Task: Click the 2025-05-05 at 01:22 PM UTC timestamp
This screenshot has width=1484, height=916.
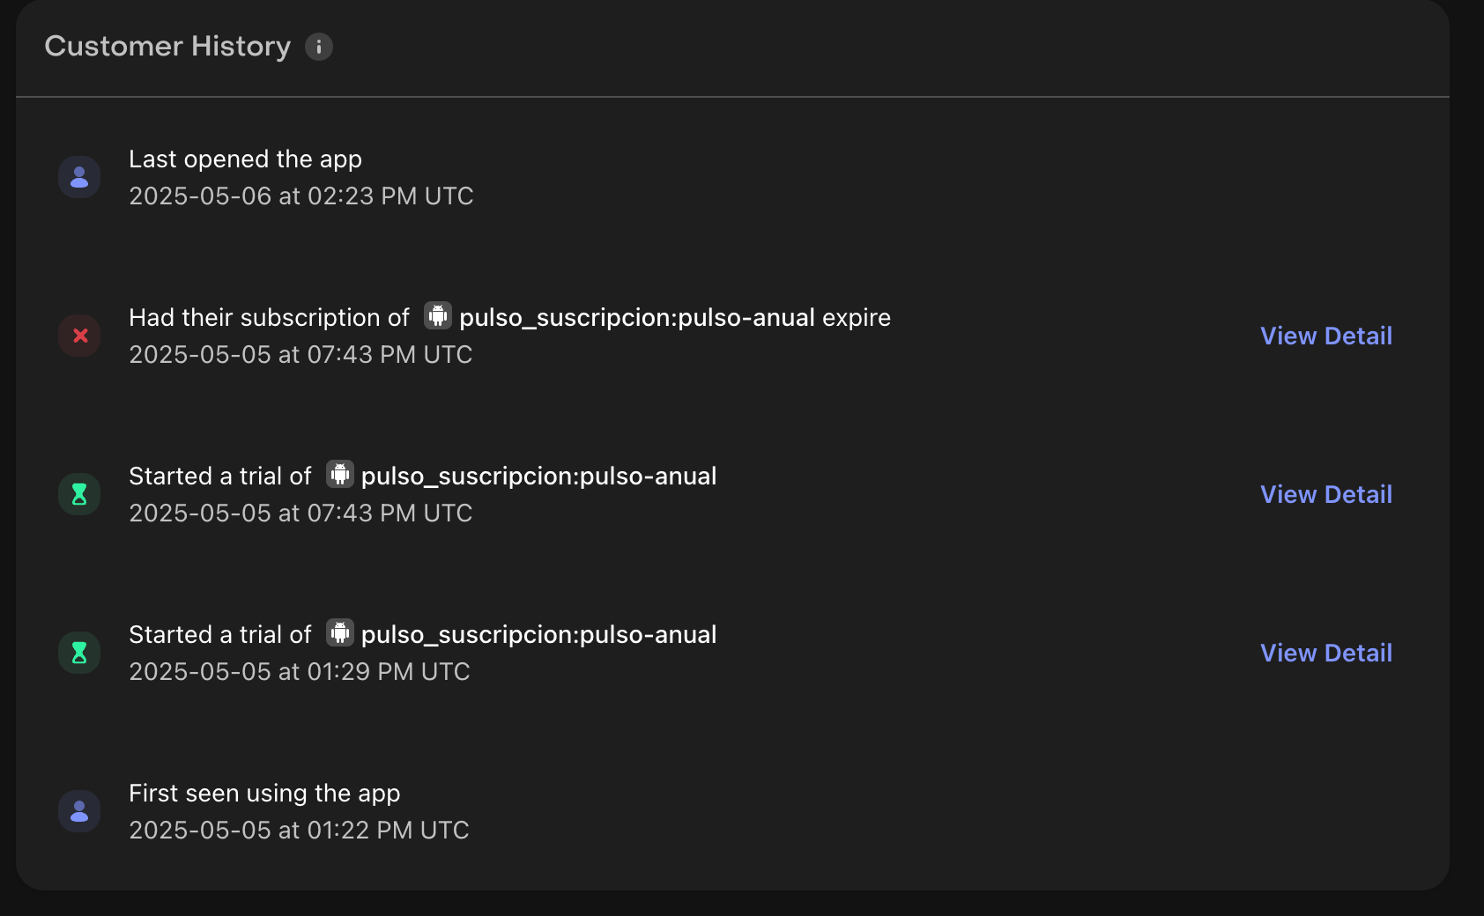Action: (300, 830)
